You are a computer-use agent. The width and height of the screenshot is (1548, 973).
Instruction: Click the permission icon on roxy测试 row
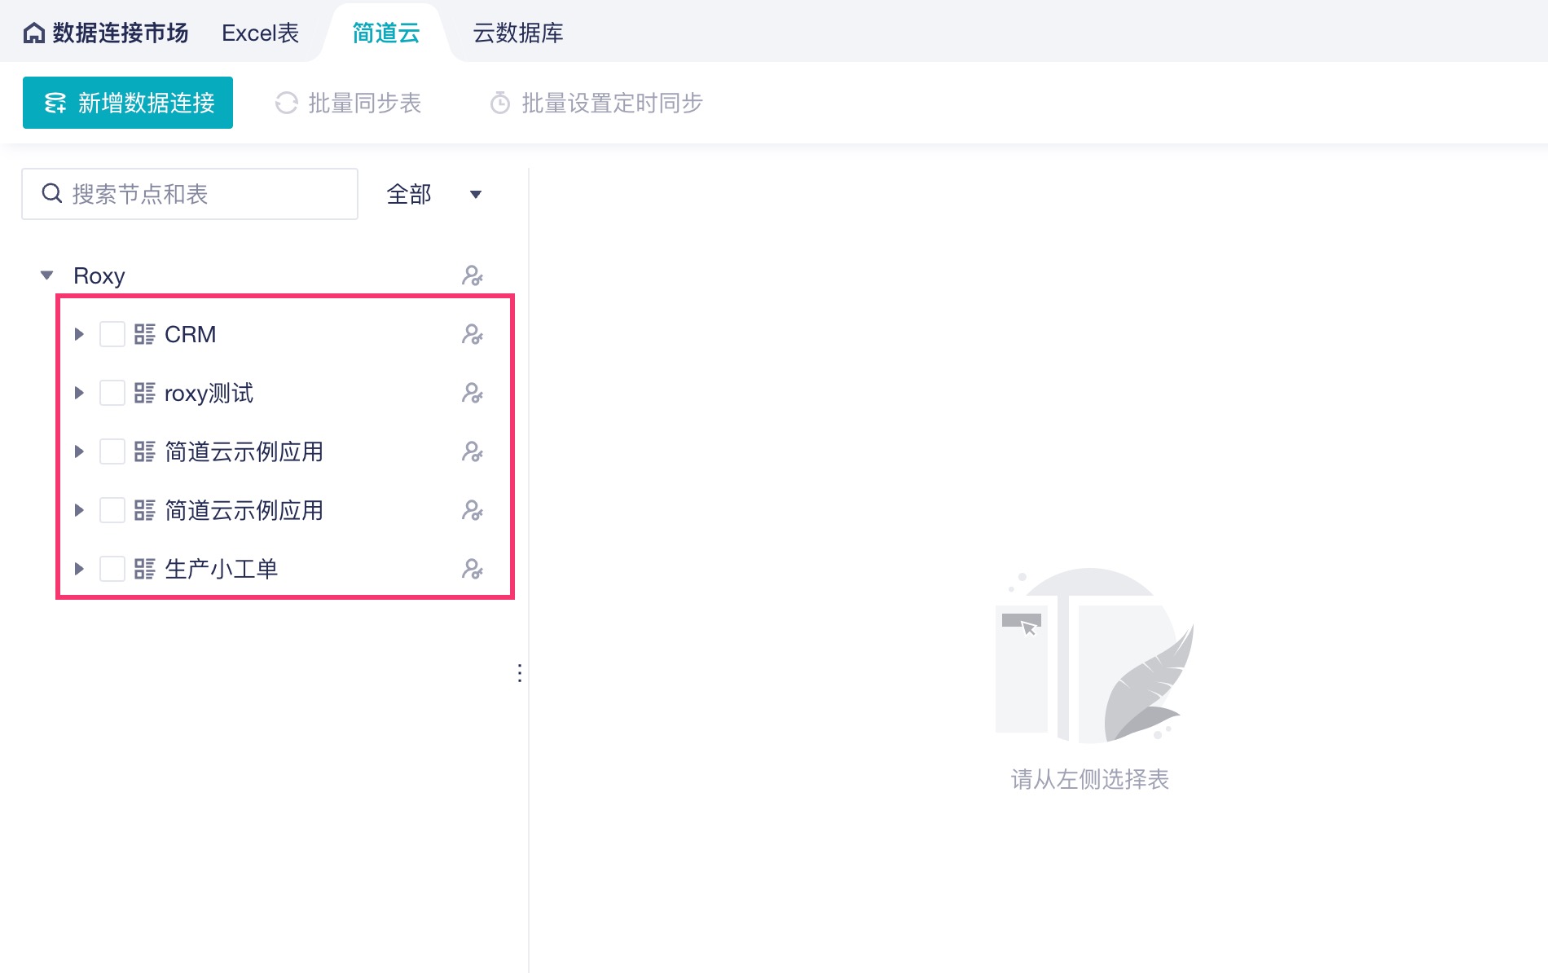[473, 393]
